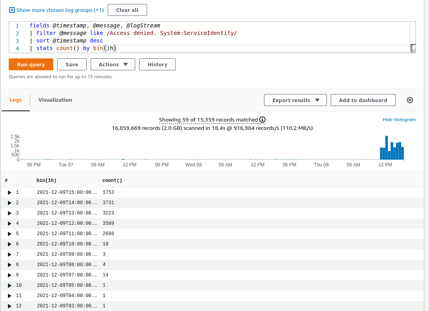Expand log record row 1
Viewport: 429px width, 311px height.
click(x=10, y=192)
